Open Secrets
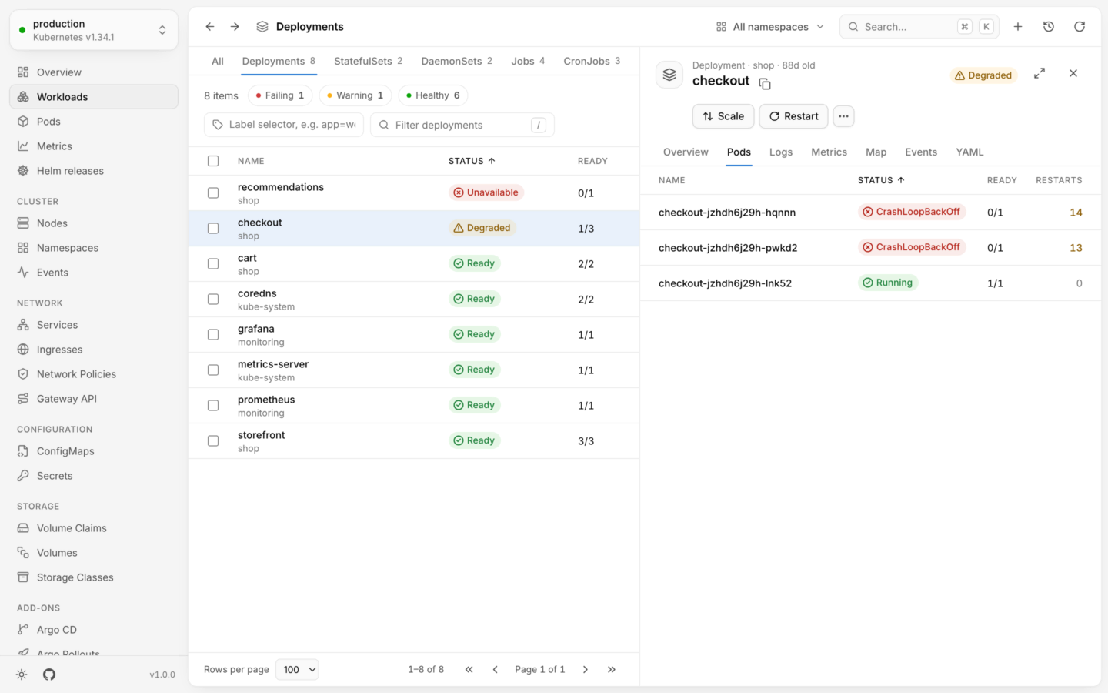The image size is (1108, 693). click(x=94, y=476)
